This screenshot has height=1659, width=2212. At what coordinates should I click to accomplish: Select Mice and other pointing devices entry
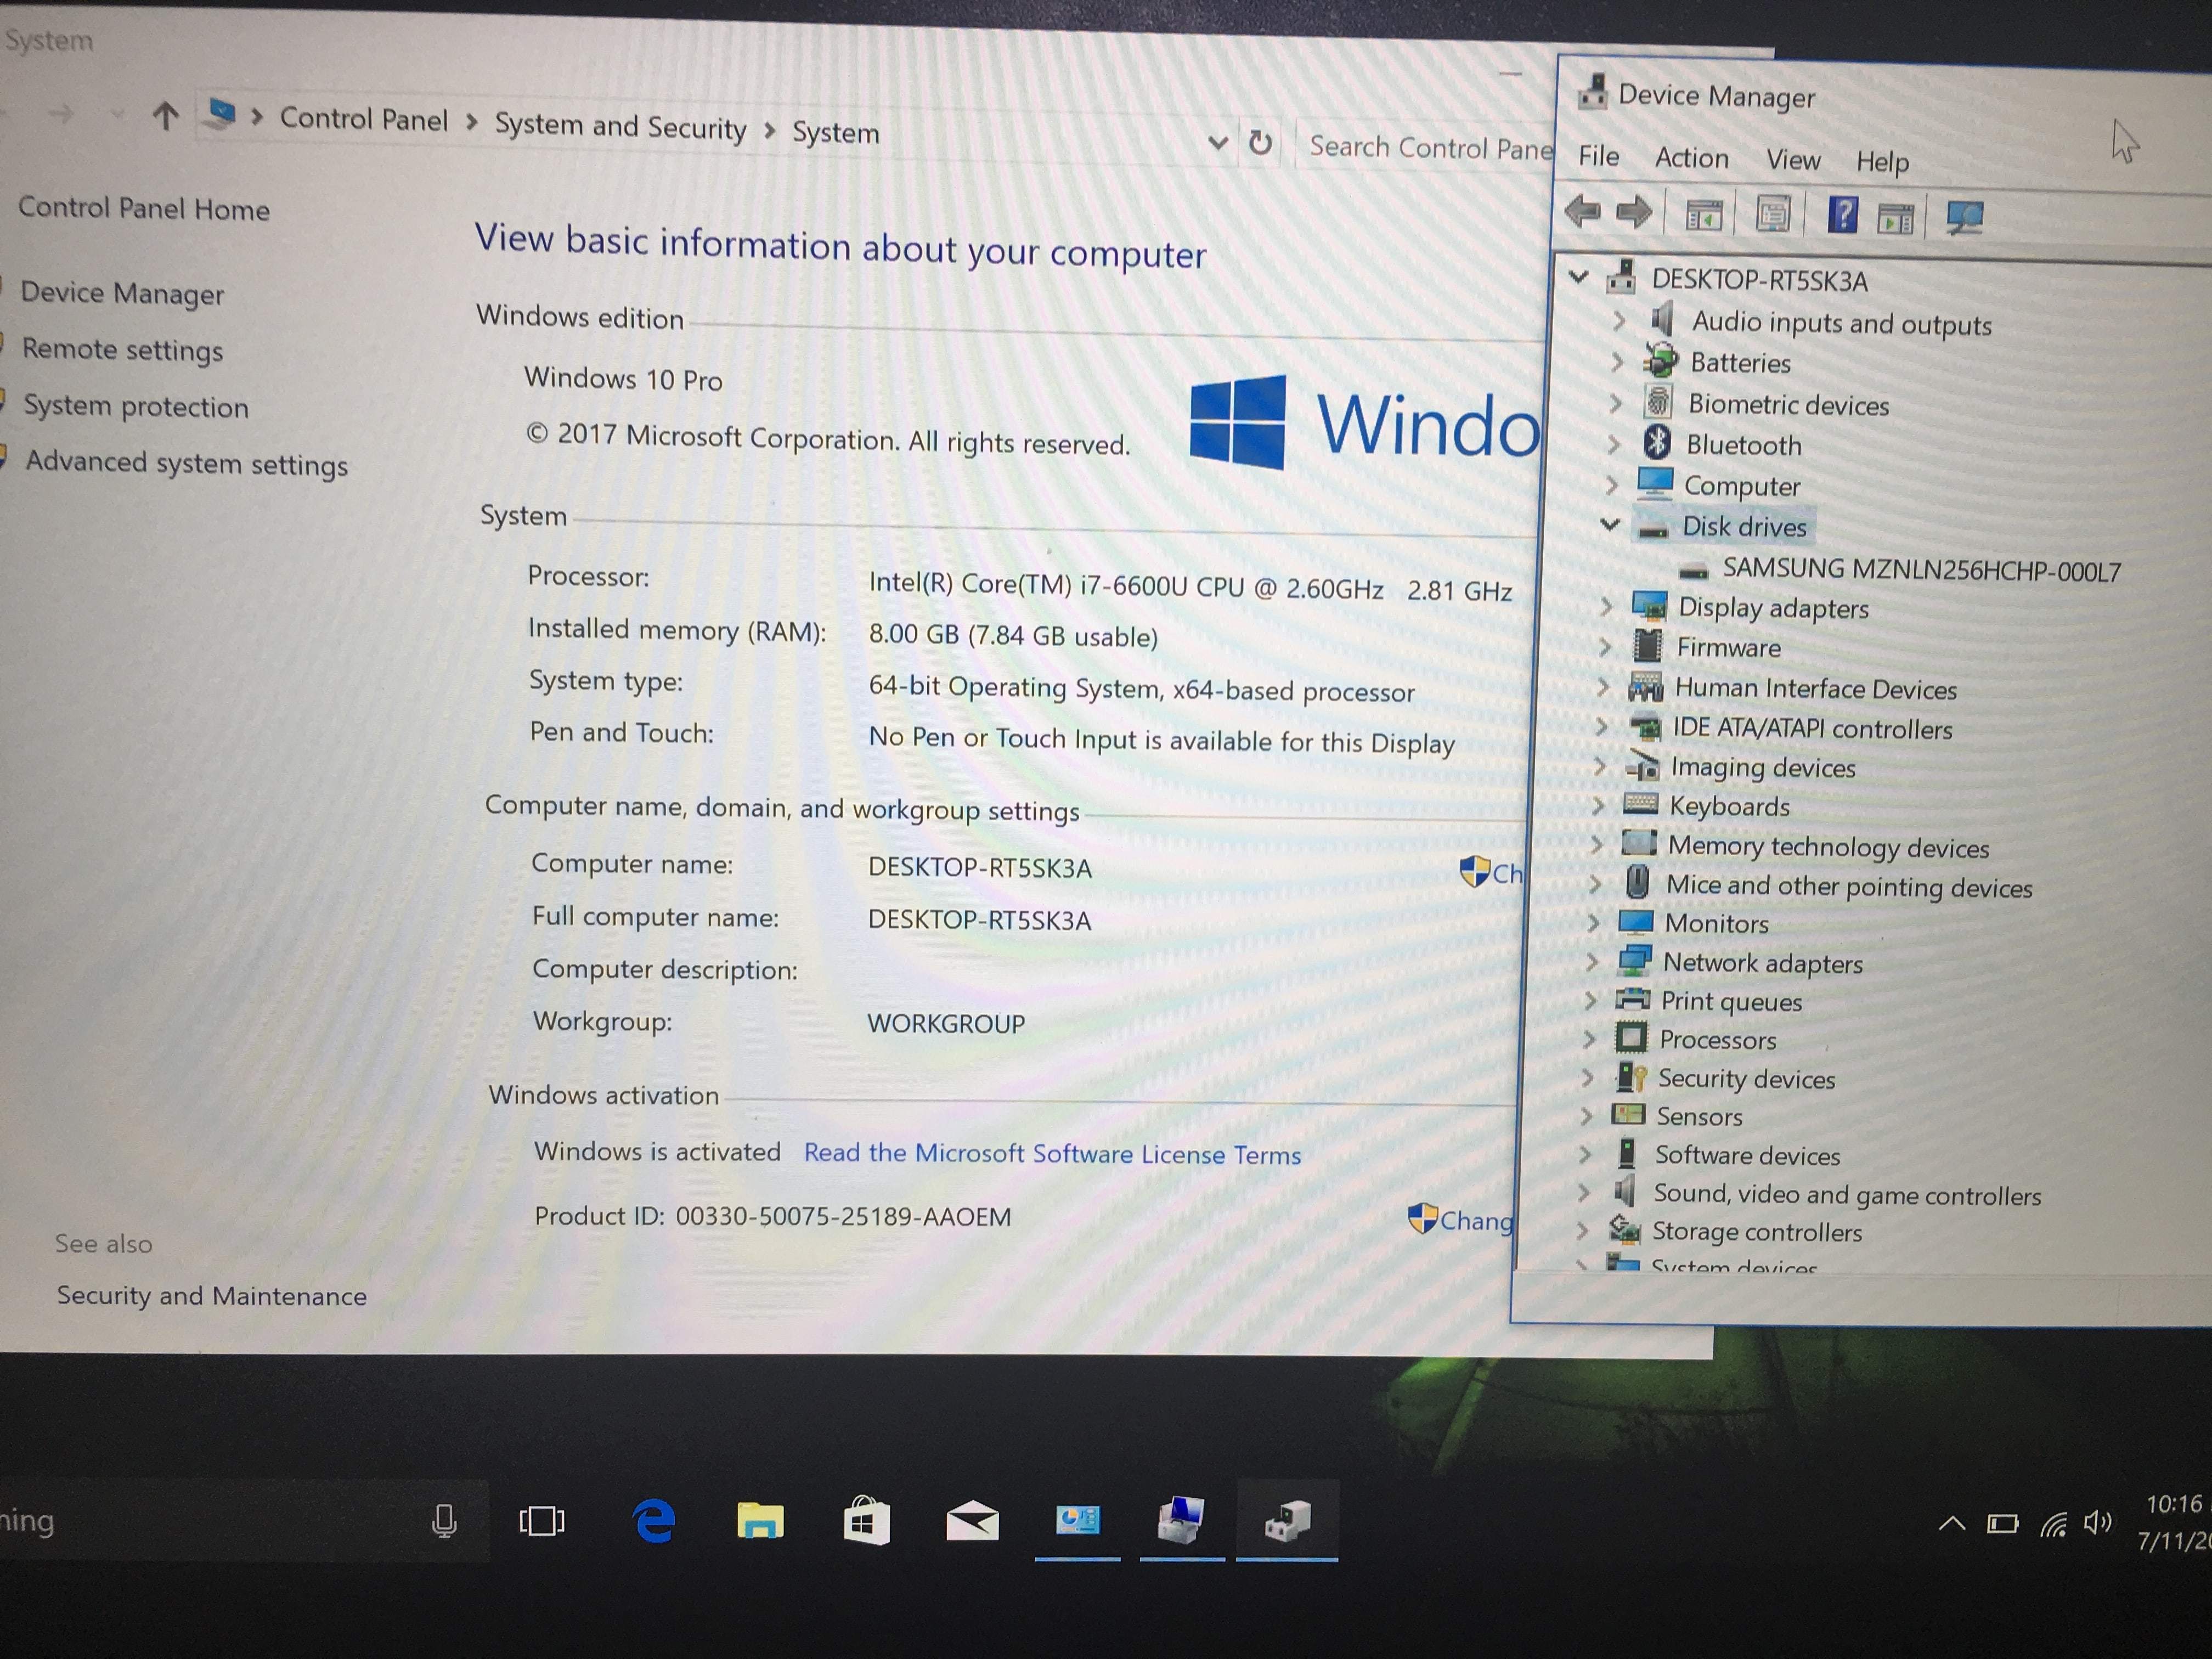[x=1848, y=886]
